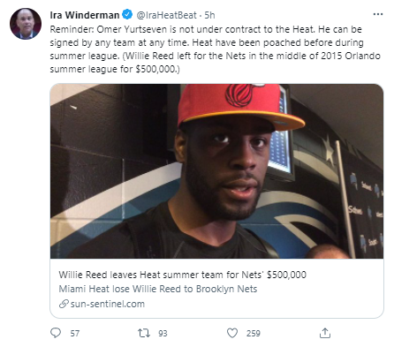Click the link chain icon beside sun-sentinel.com
This screenshot has width=394, height=347.
tap(64, 304)
